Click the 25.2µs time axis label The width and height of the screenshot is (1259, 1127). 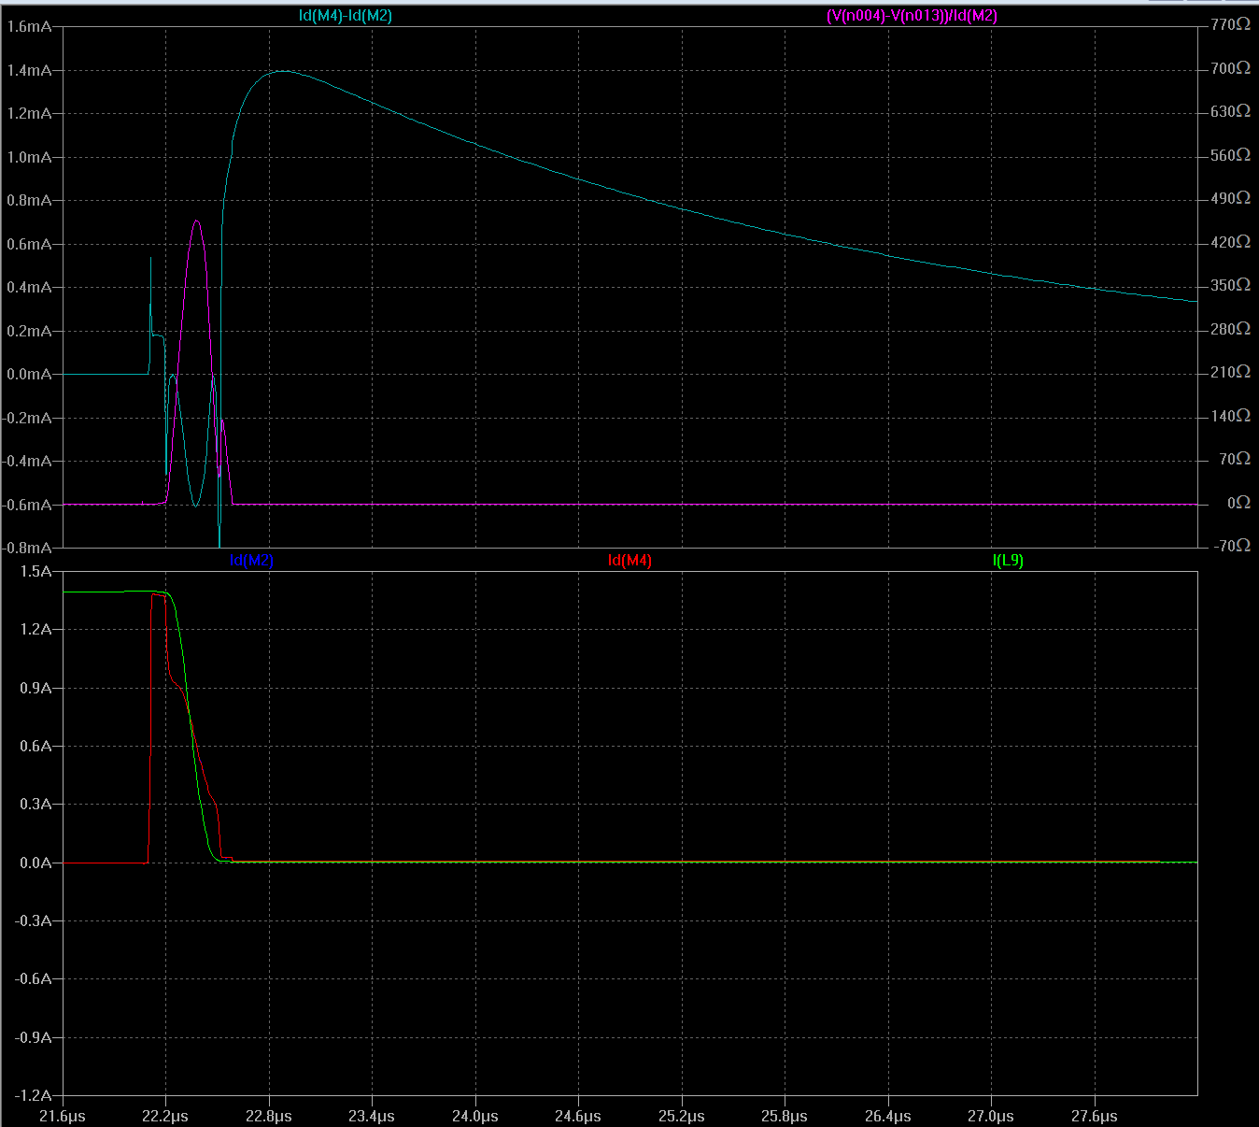[x=682, y=1117]
